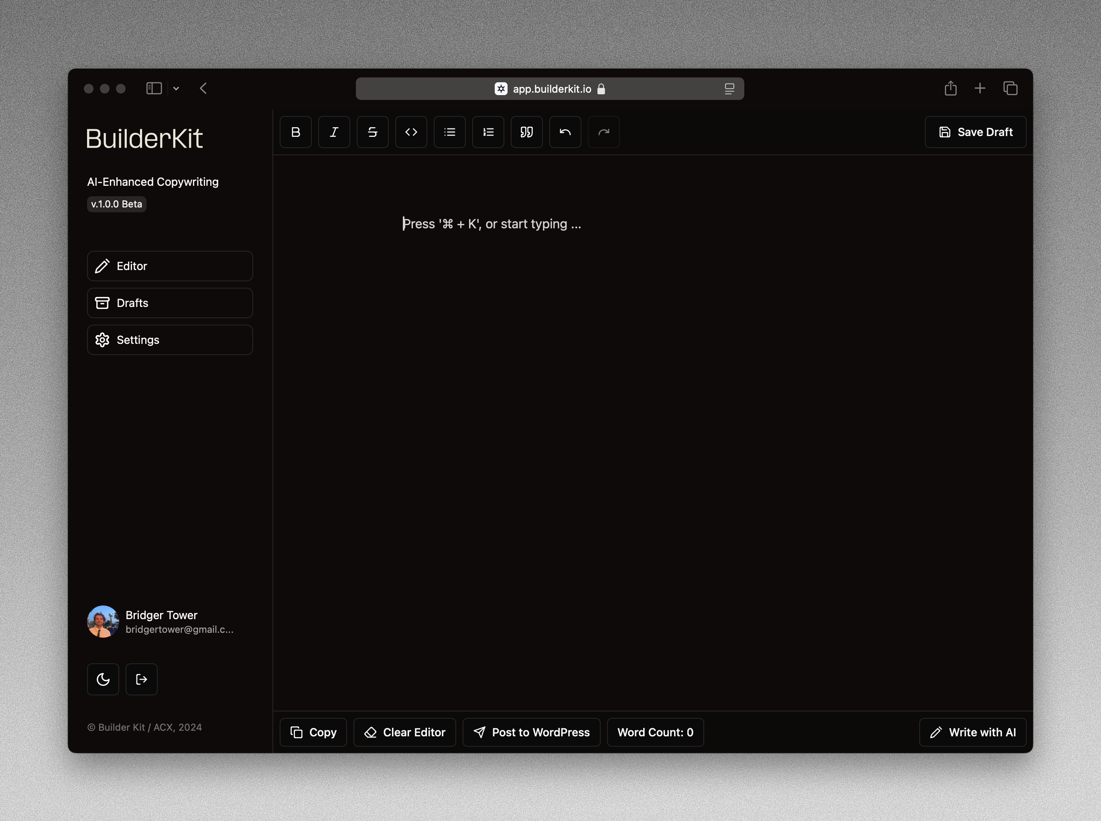1101x821 pixels.
Task: Undo the last edit
Action: (565, 132)
